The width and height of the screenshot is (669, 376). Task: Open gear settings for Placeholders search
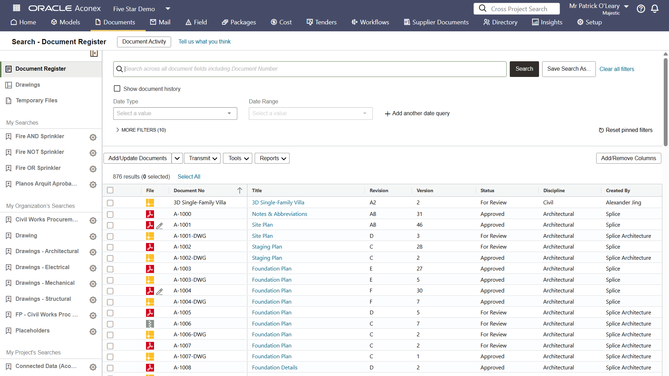click(x=93, y=331)
